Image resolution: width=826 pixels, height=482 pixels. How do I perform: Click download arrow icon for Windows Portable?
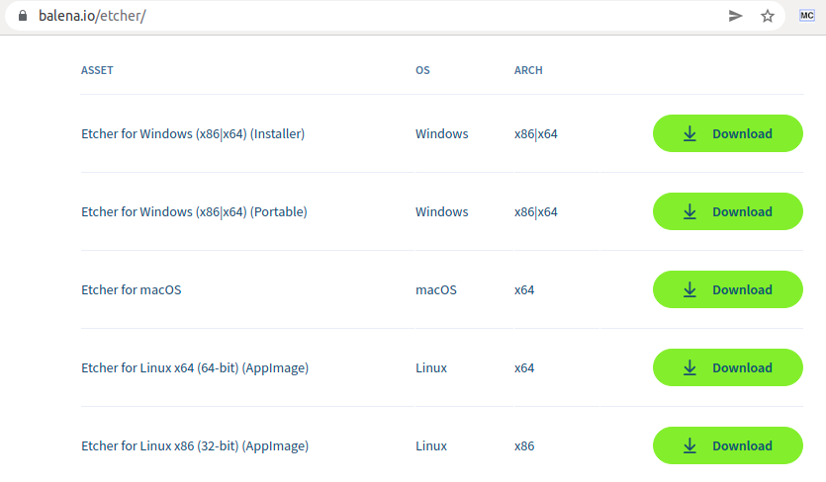coord(689,211)
